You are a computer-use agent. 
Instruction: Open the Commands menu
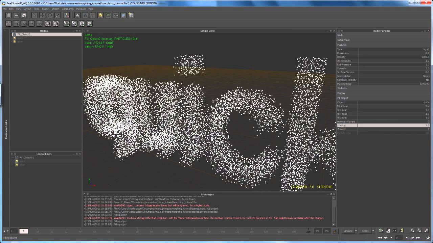pos(68,9)
